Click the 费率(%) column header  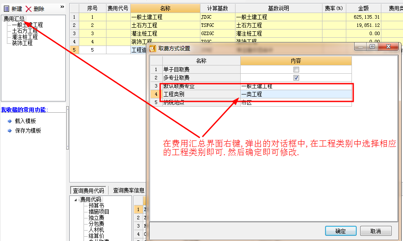coord(334,9)
